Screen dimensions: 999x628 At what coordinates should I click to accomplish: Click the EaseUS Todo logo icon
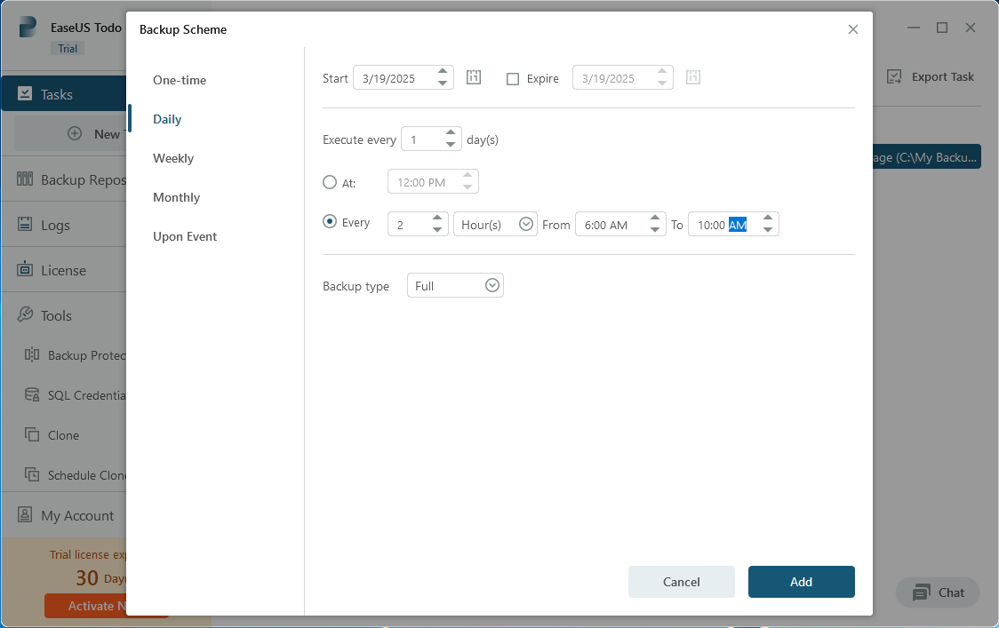[x=28, y=28]
